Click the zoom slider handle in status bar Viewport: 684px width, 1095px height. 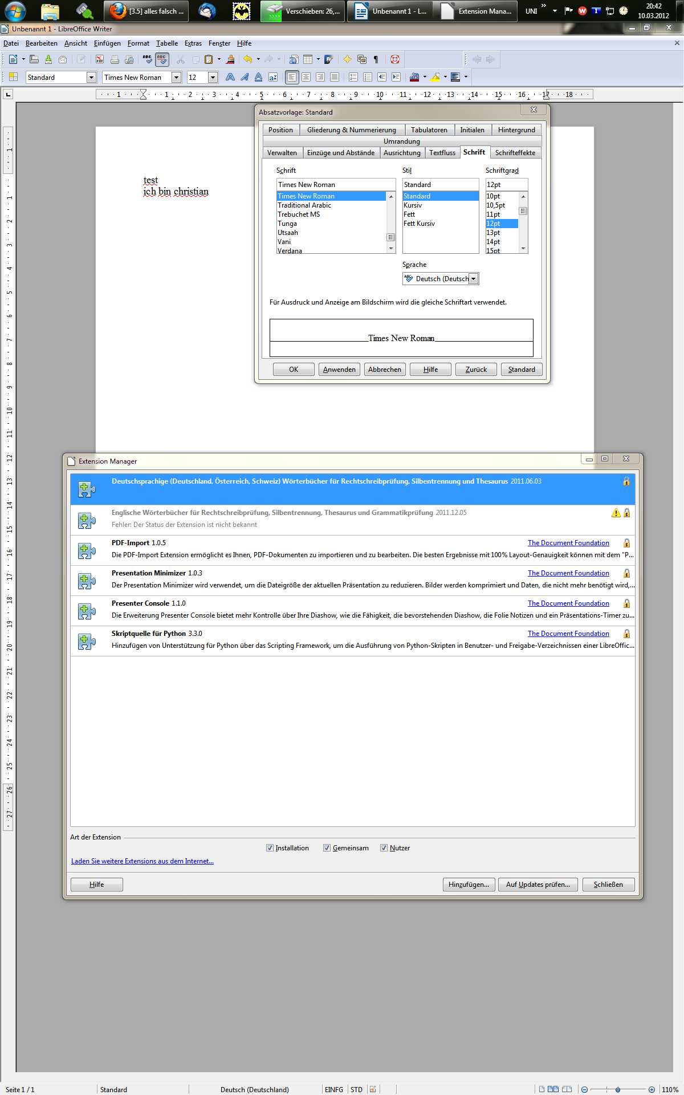618,1089
